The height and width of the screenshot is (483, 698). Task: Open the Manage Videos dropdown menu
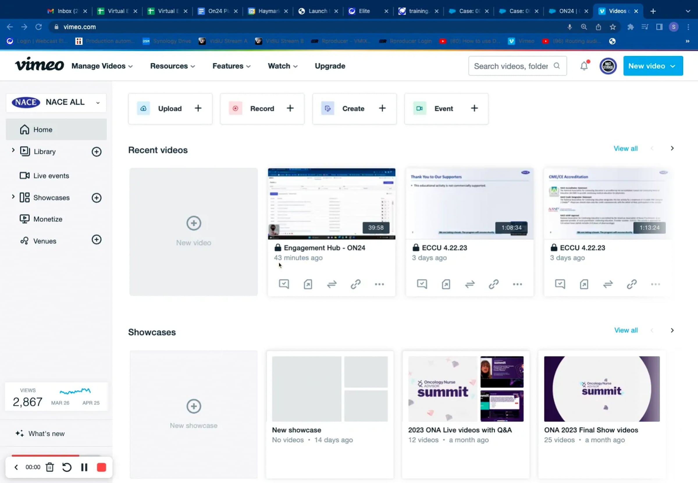[x=102, y=66]
